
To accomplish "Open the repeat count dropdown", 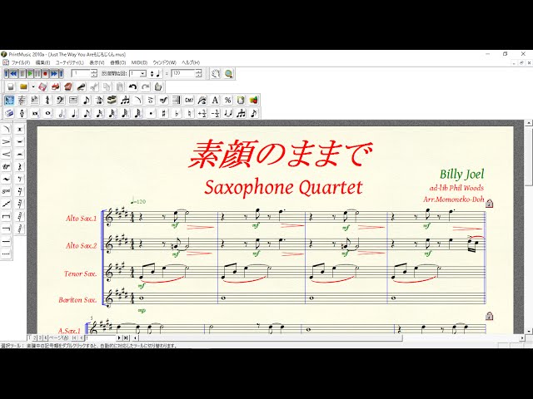I will (x=143, y=73).
